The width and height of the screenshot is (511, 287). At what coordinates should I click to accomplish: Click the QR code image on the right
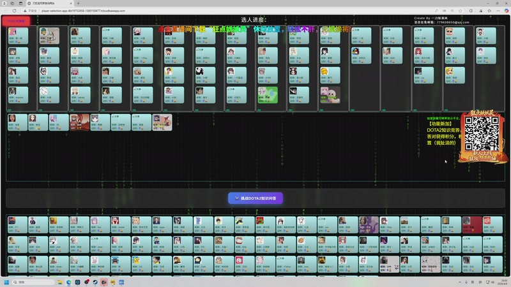pyautogui.click(x=482, y=133)
